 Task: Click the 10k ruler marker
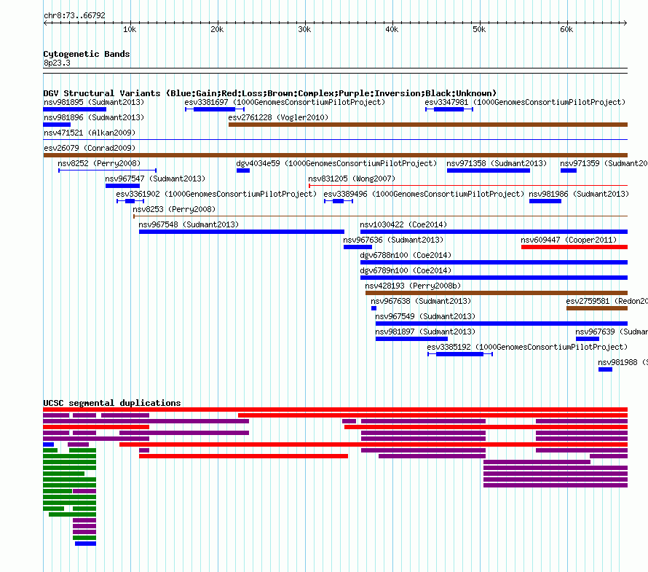[130, 29]
